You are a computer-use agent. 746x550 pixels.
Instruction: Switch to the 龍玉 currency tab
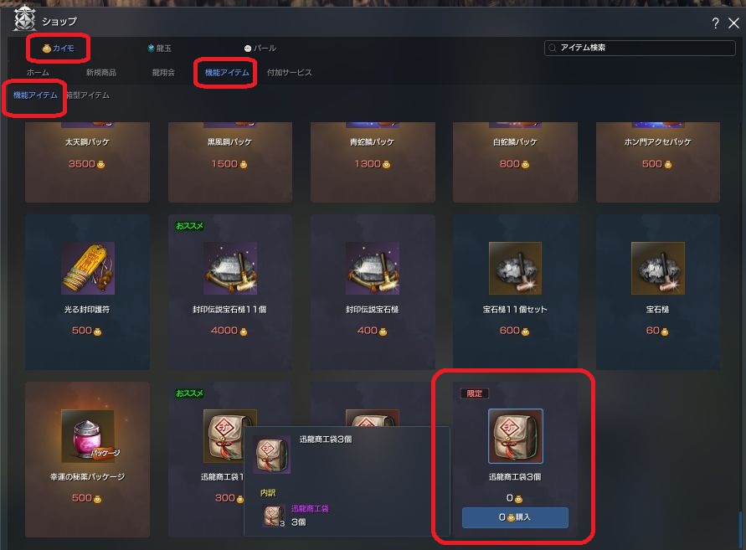pyautogui.click(x=159, y=48)
